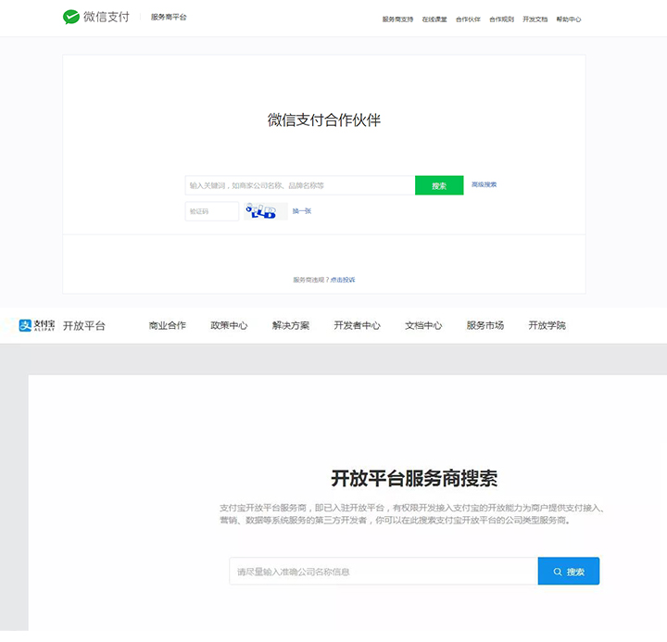
Task: Click the 微信支付合作伙伴 heading text
Action: pos(324,120)
